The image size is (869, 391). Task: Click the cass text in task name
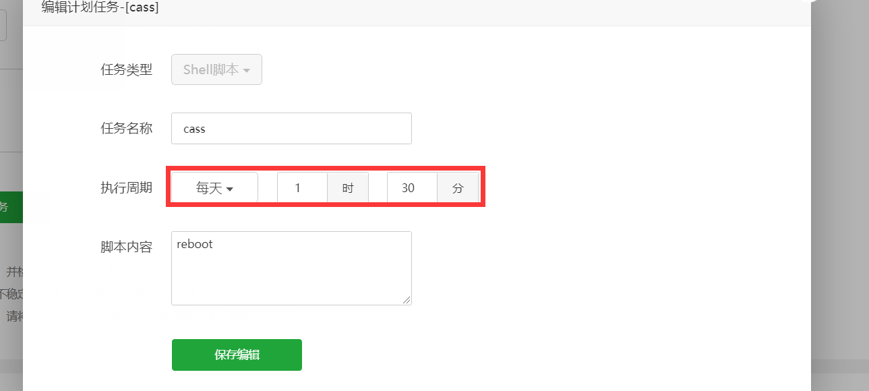[194, 129]
